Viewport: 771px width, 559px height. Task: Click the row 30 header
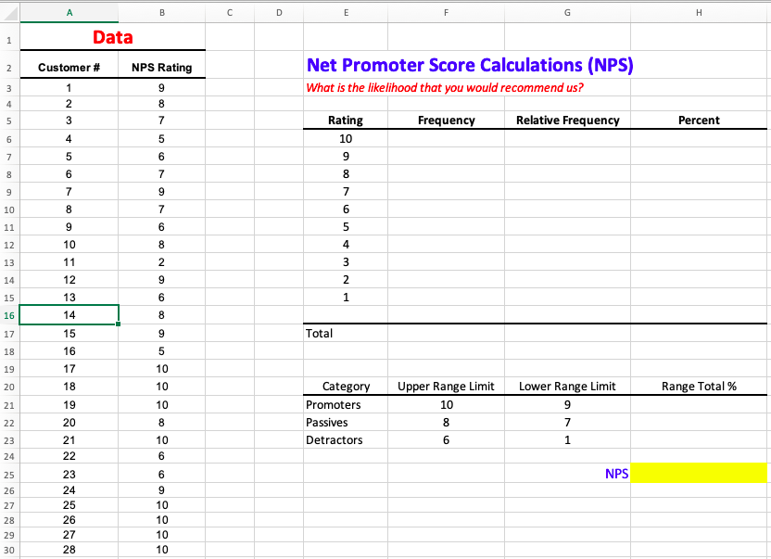click(8, 549)
